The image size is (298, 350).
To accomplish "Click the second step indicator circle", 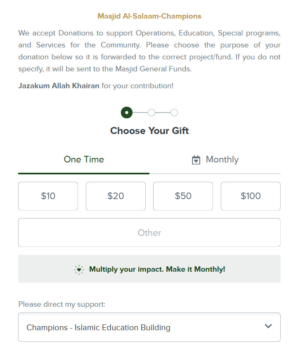I will 151,112.
